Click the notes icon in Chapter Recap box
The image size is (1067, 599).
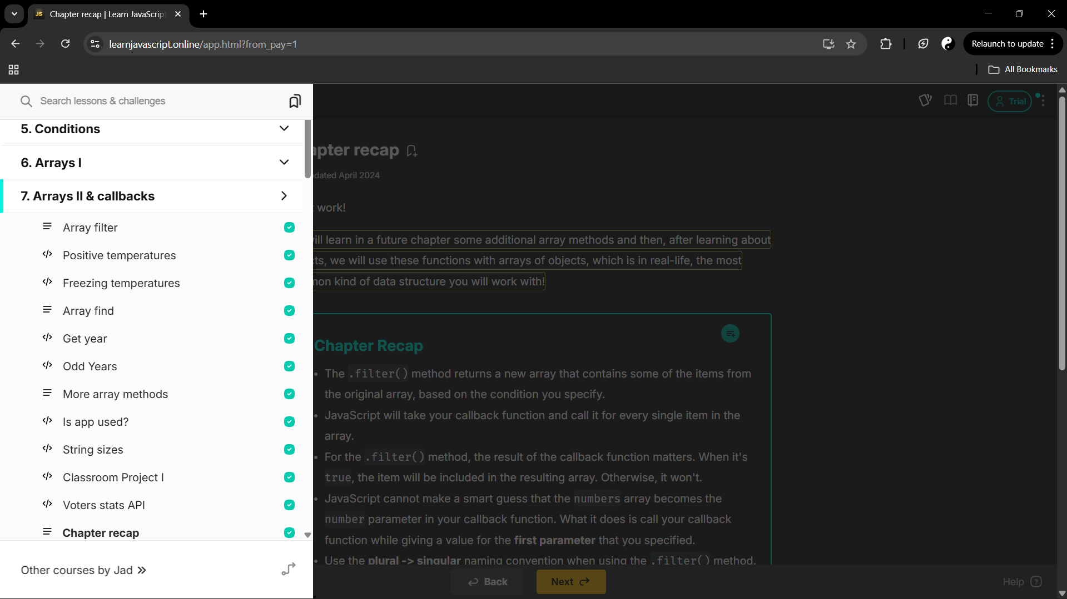click(730, 334)
